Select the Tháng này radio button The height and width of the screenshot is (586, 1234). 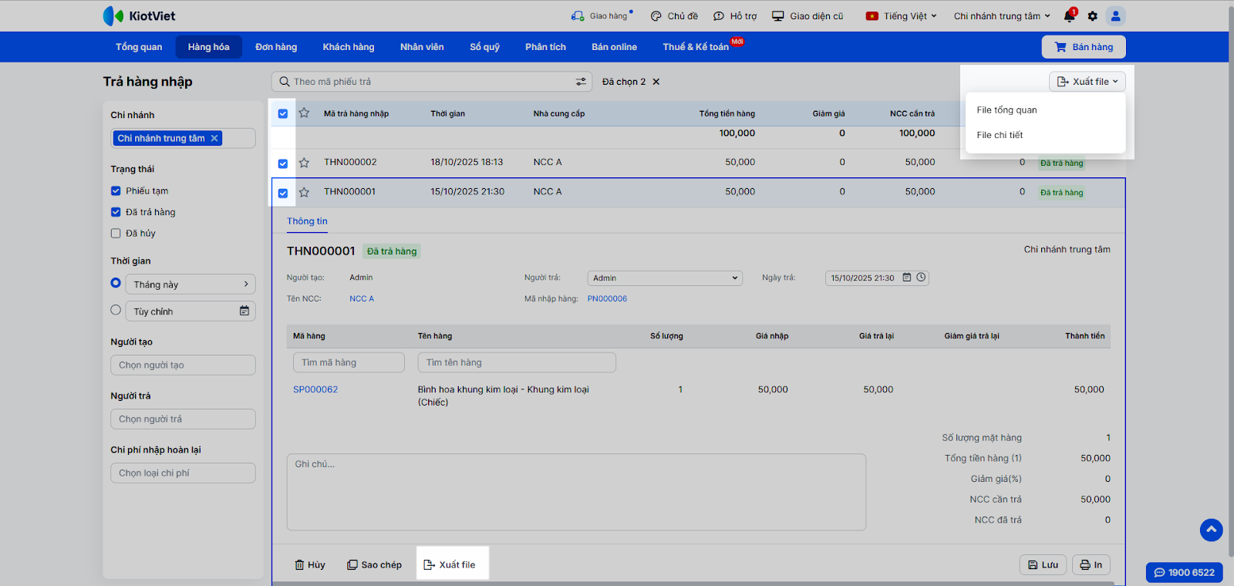point(116,283)
